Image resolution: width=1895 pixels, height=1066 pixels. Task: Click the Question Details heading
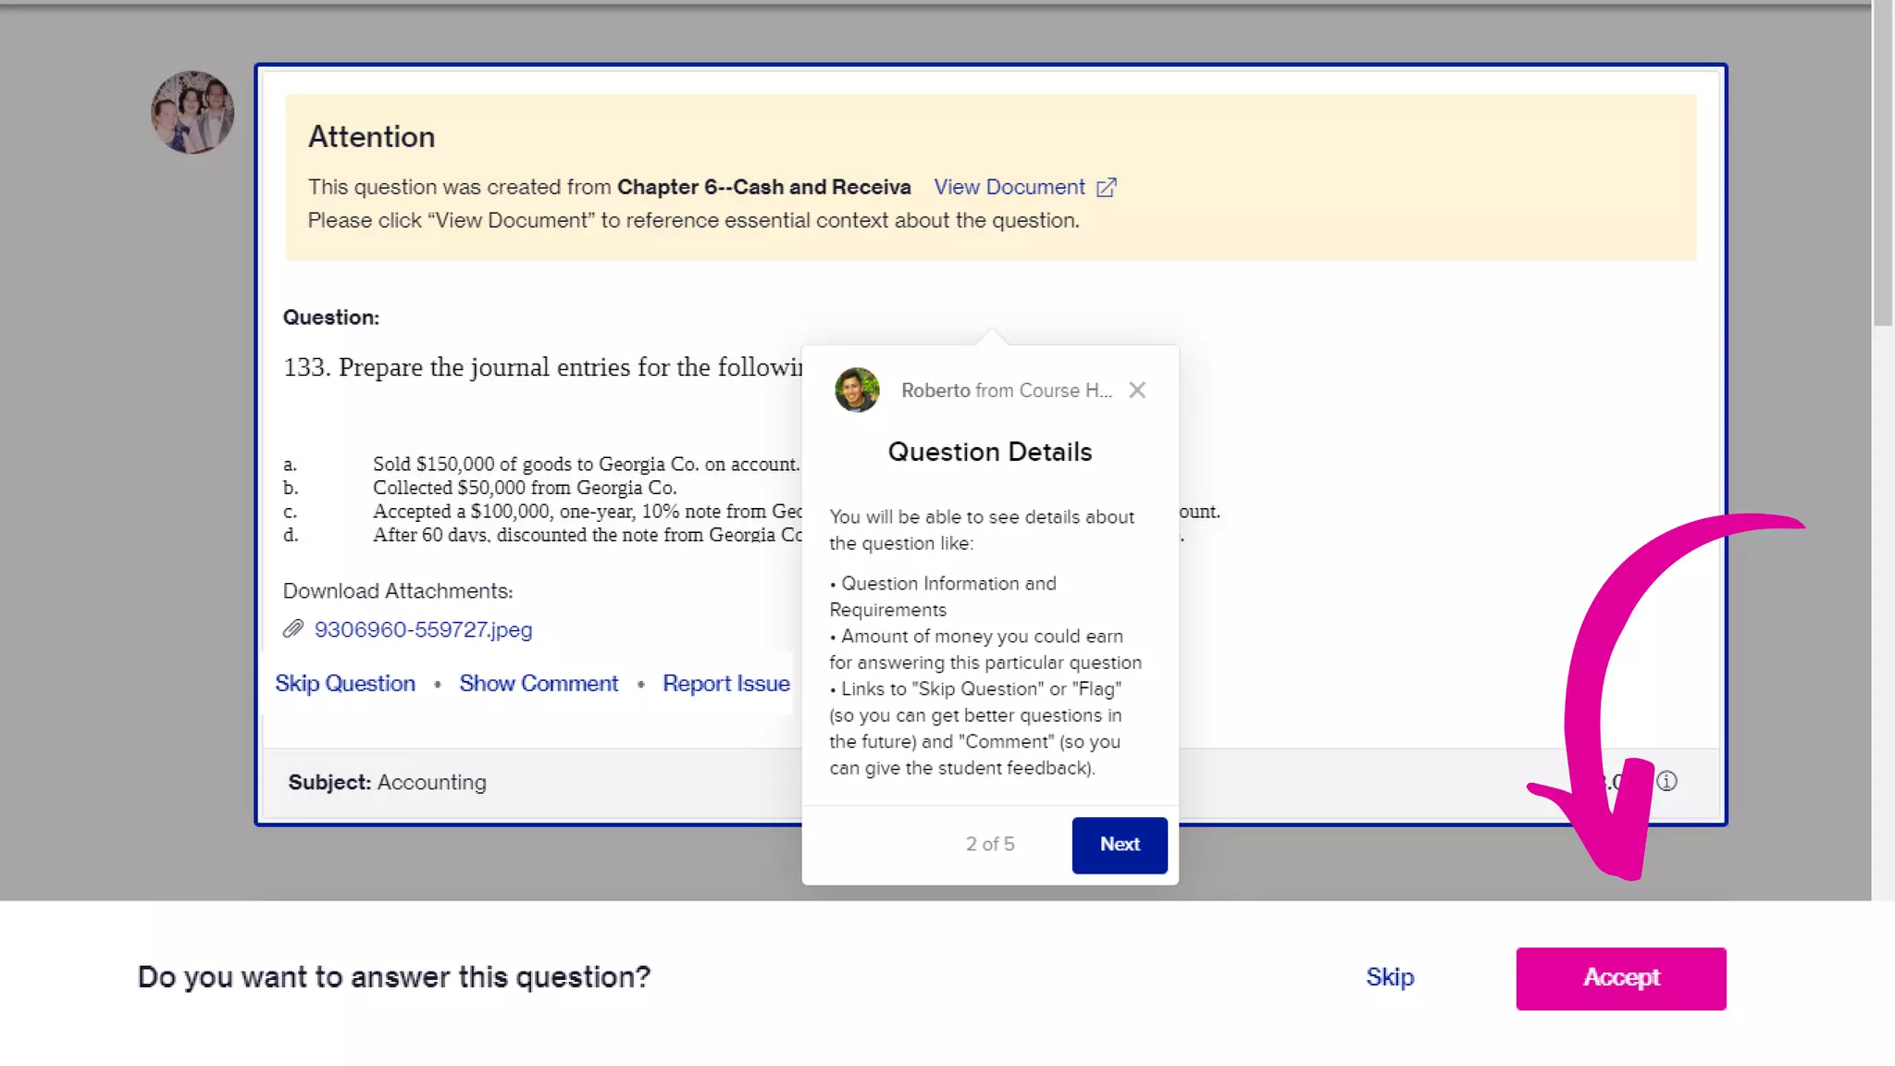click(989, 452)
